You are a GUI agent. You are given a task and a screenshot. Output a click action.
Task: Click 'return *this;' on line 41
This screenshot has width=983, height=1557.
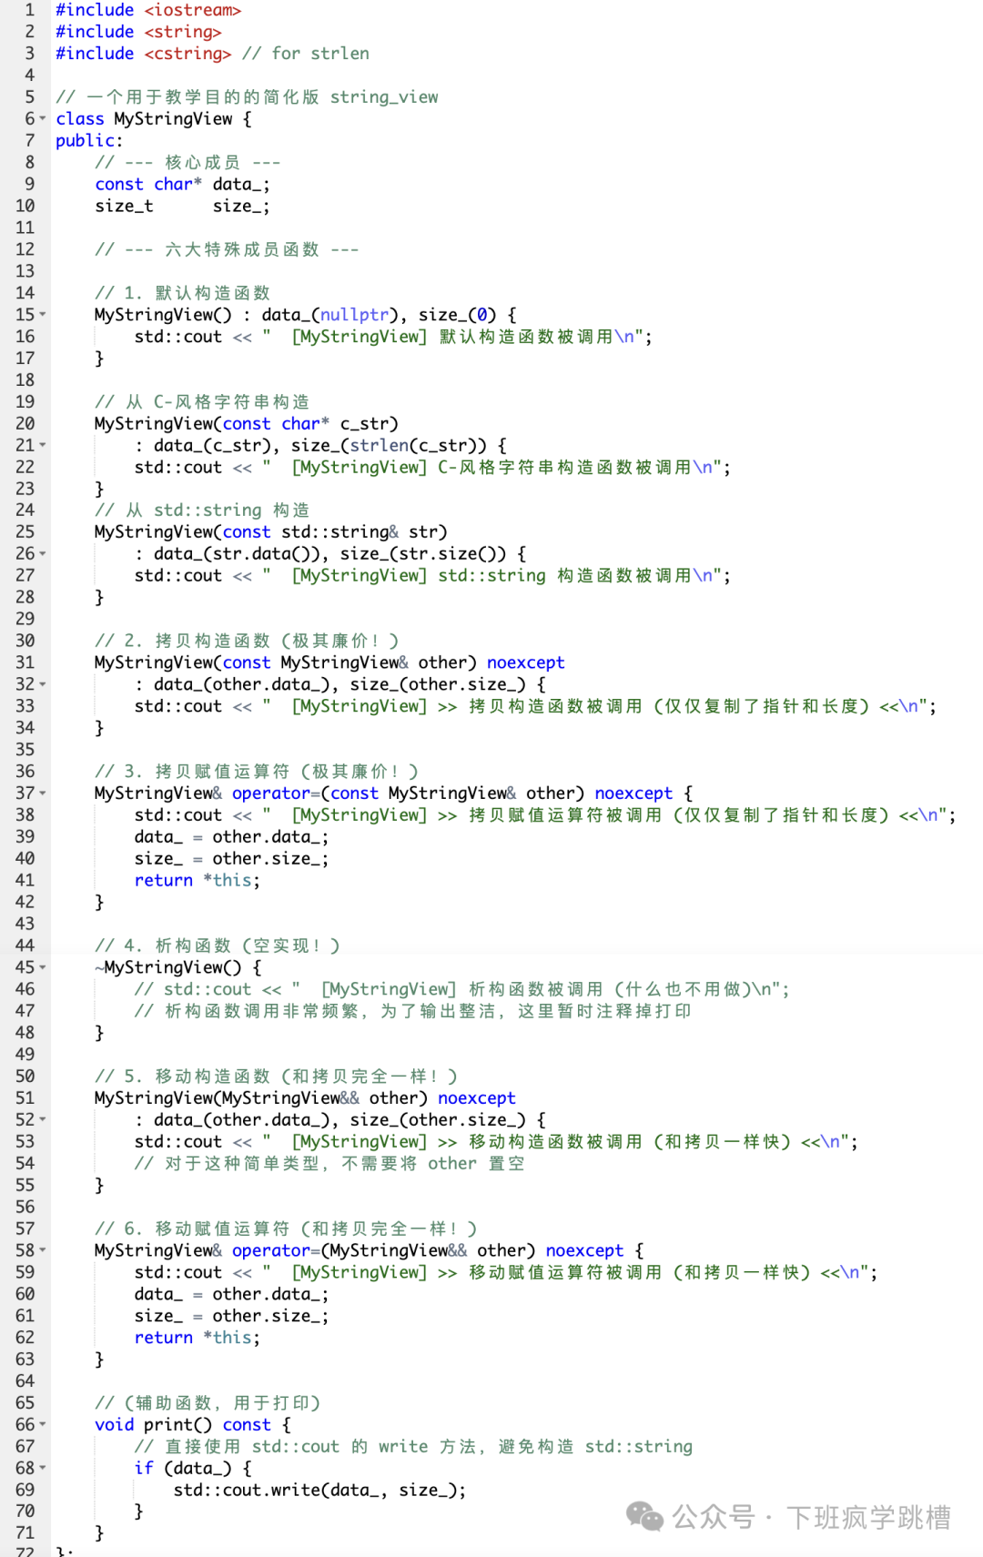[x=198, y=881]
